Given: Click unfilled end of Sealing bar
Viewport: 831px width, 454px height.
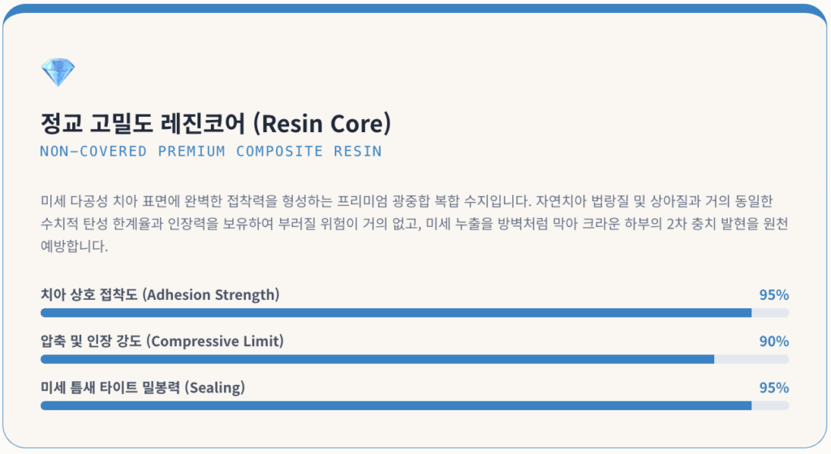Looking at the screenshot, I should point(770,406).
